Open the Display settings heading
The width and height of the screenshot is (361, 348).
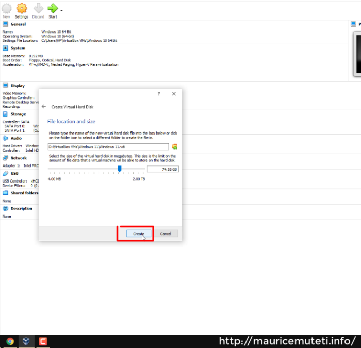[18, 86]
